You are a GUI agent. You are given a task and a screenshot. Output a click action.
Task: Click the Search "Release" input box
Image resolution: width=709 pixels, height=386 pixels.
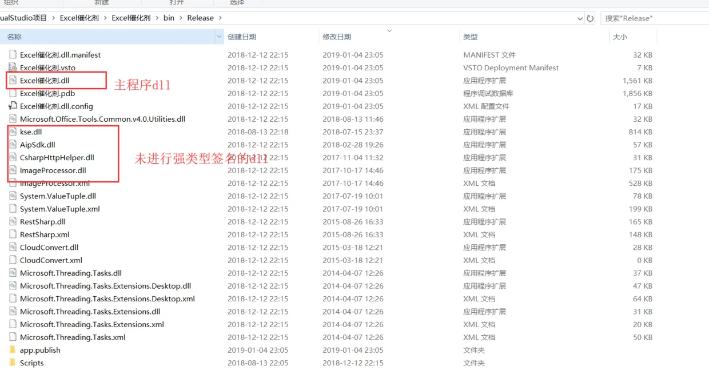click(655, 18)
